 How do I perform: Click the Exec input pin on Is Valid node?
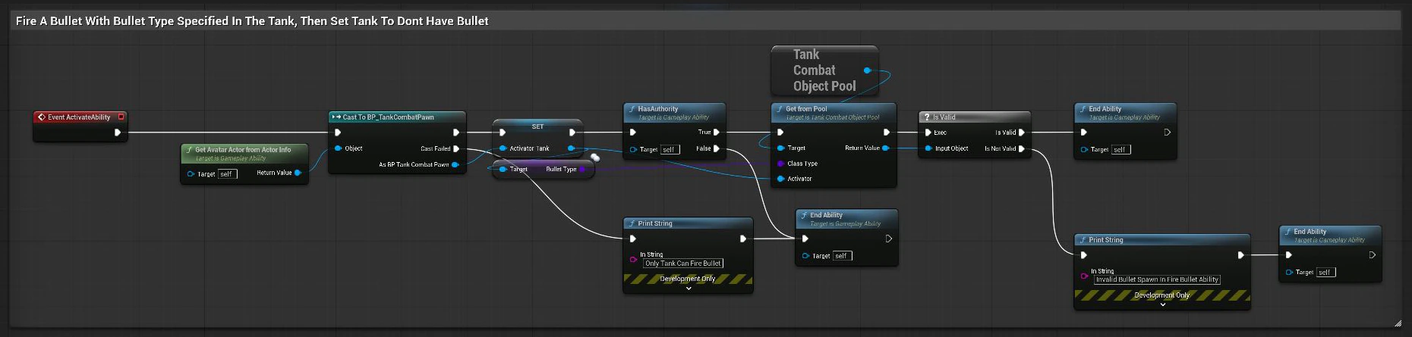point(928,133)
